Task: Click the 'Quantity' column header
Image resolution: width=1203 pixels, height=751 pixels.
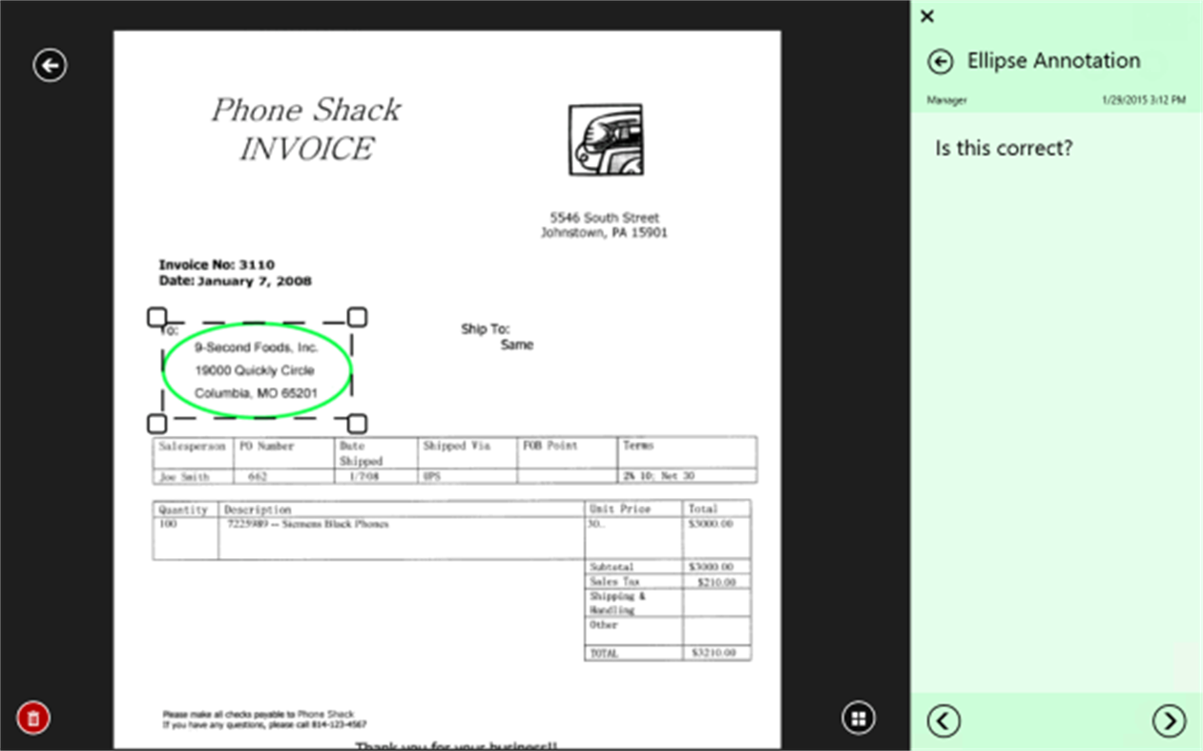Action: coord(182,510)
